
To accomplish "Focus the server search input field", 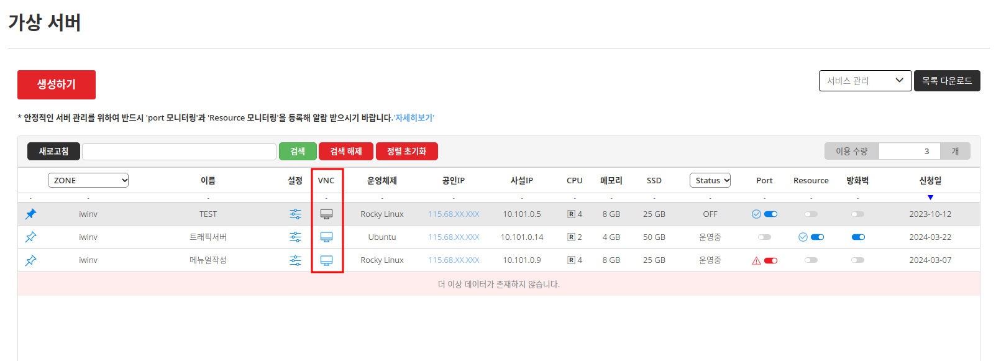I will click(x=179, y=152).
